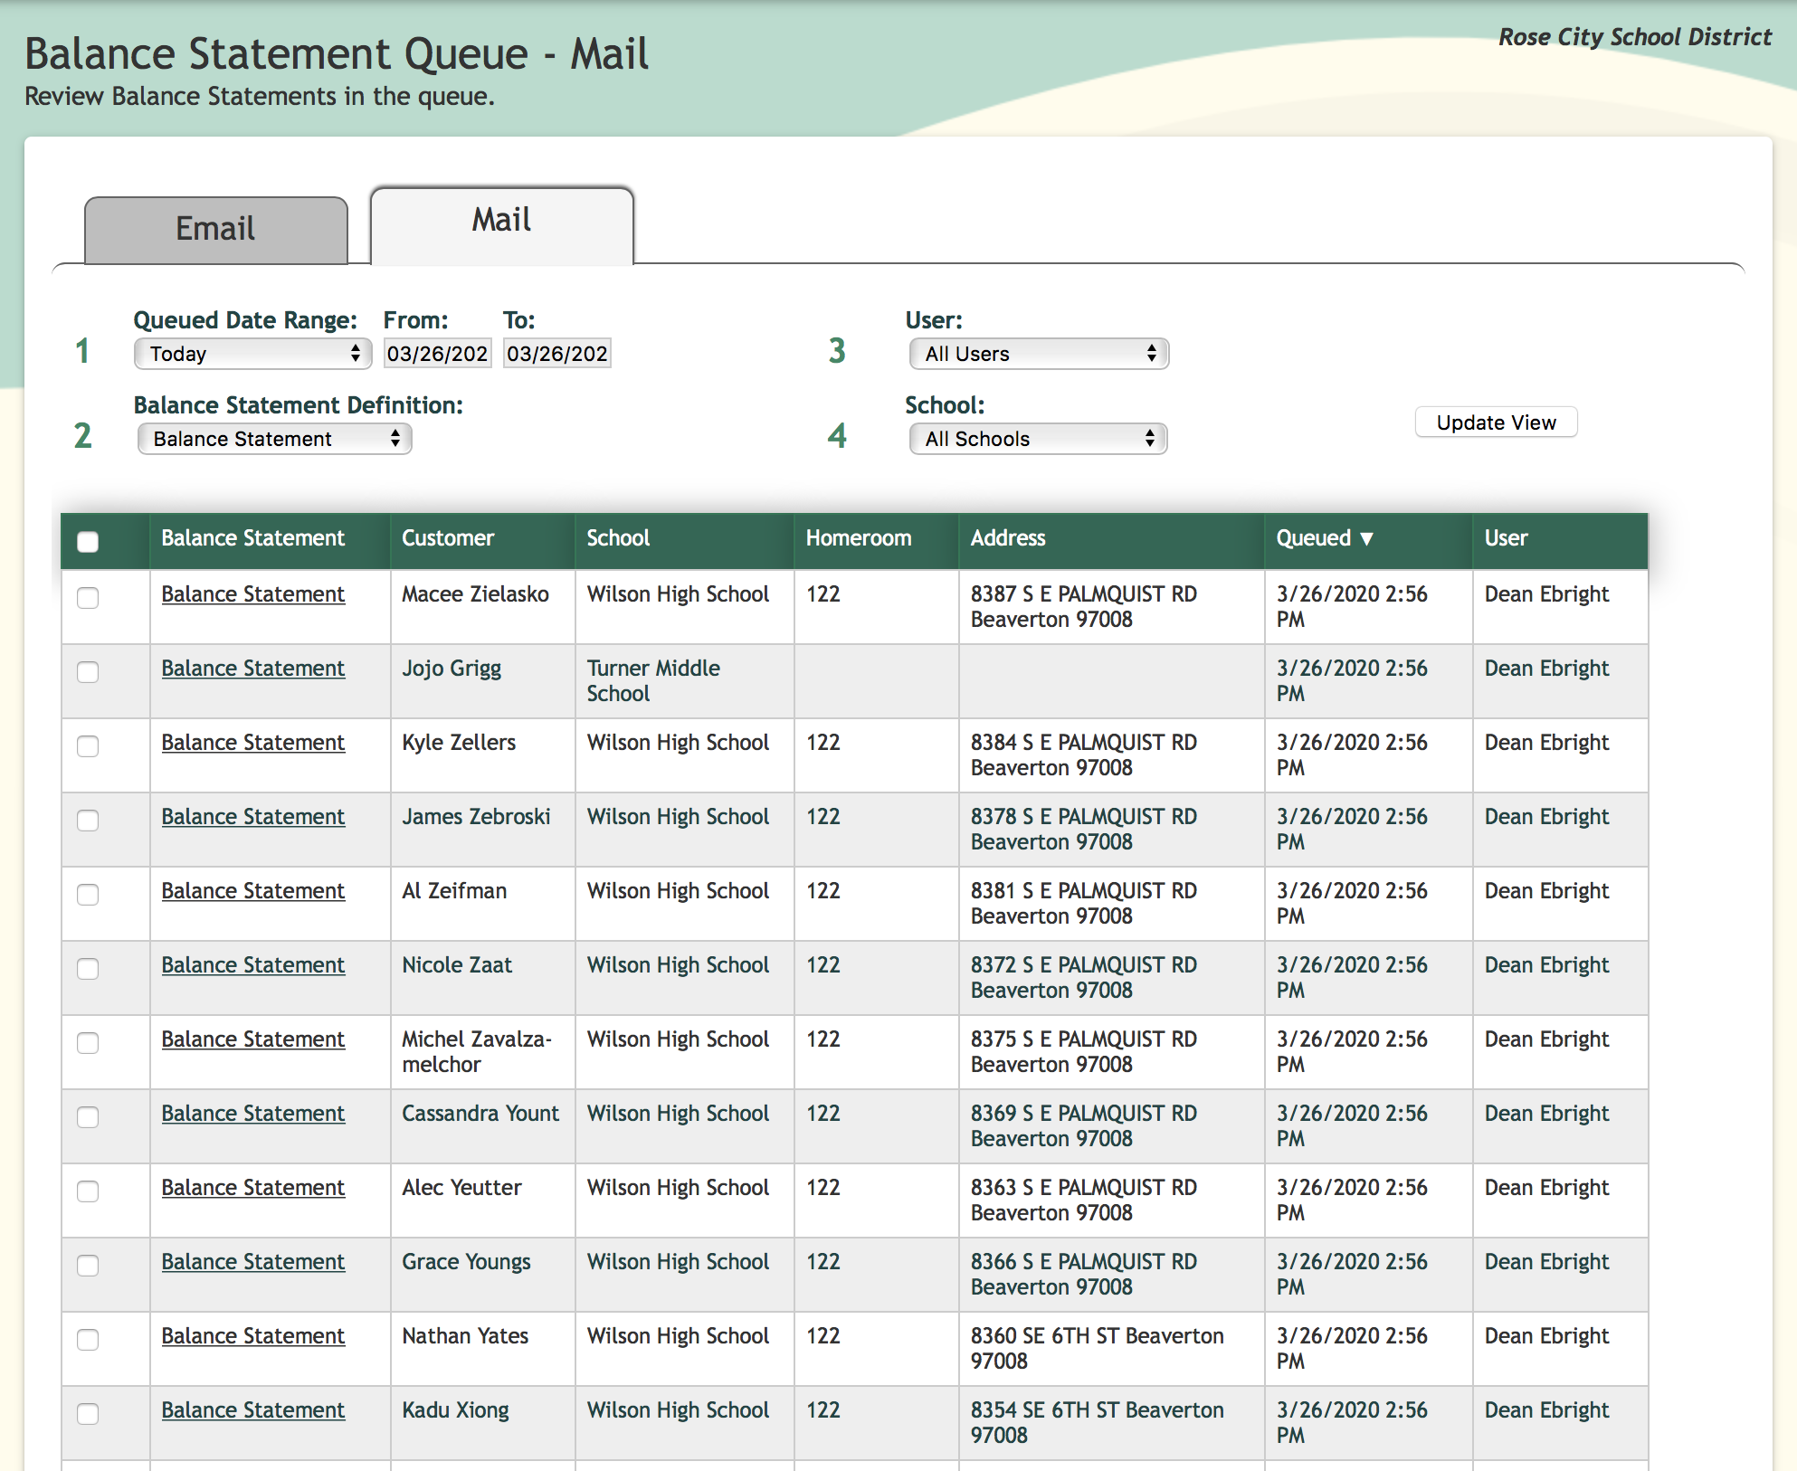
Task: Expand the All Schools dropdown
Action: (1038, 439)
